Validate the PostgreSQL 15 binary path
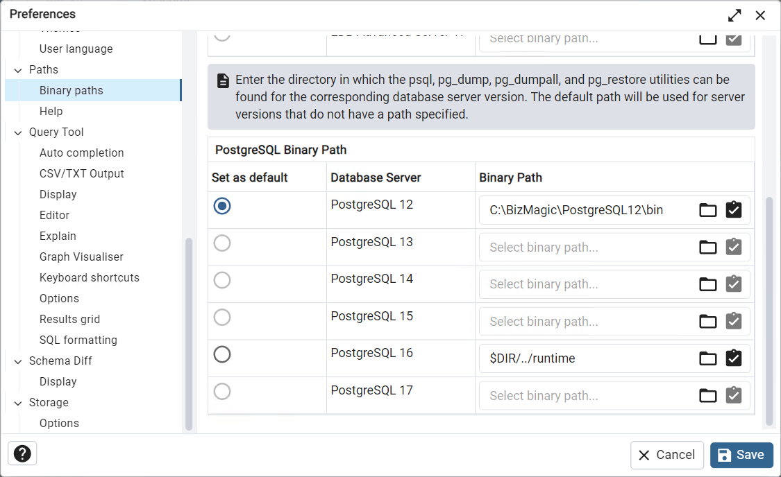The image size is (781, 477). 734,321
